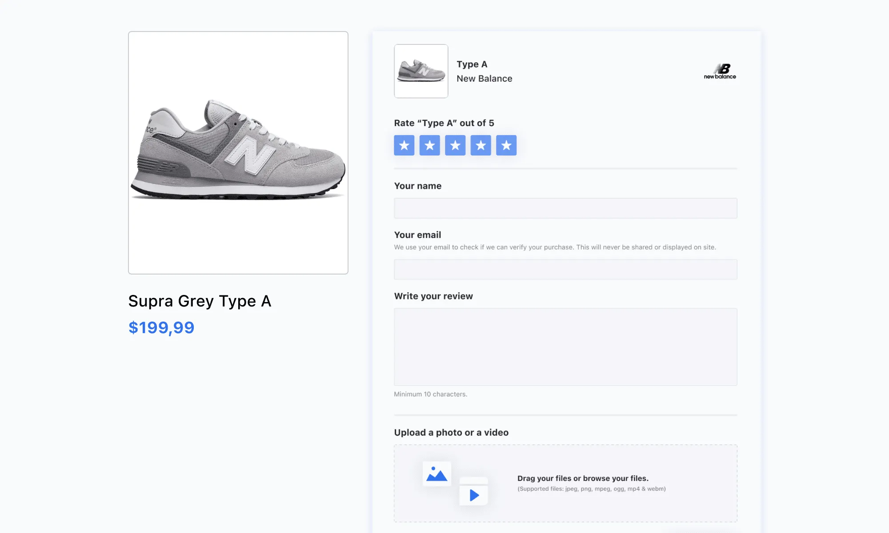
Task: Choose the third rating star
Action: (455, 145)
